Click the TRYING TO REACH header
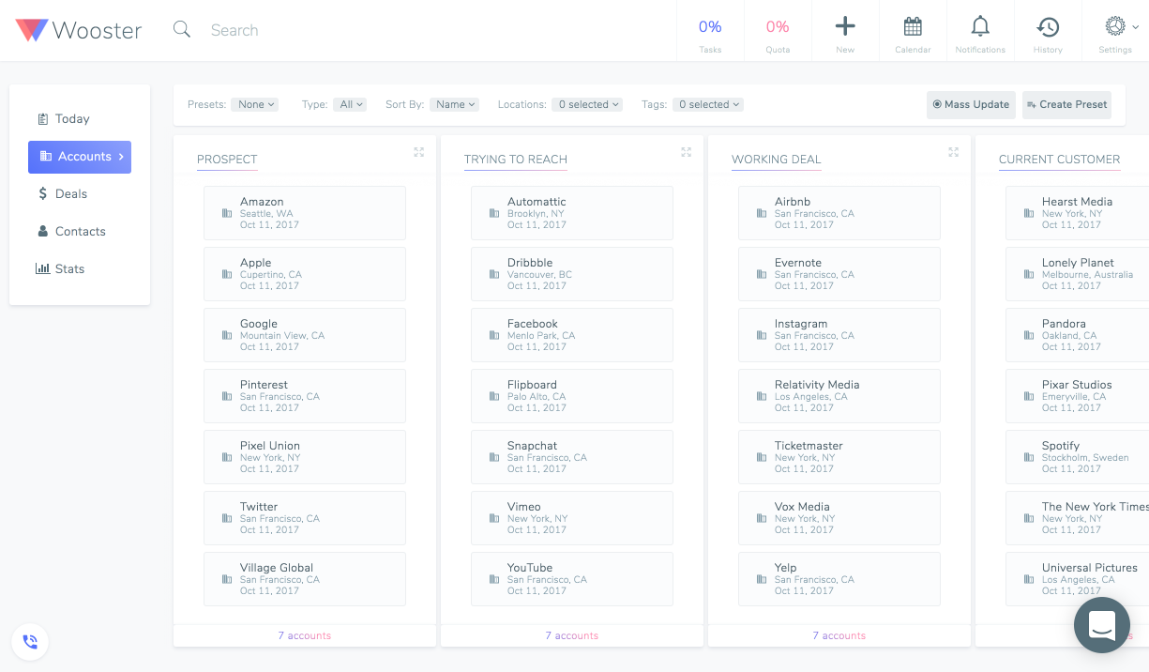The height and width of the screenshot is (672, 1149). [x=516, y=160]
